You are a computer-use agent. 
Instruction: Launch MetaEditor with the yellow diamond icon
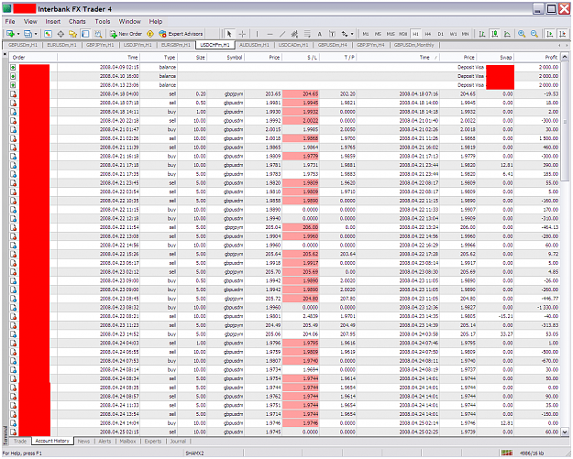pyautogui.click(x=149, y=34)
